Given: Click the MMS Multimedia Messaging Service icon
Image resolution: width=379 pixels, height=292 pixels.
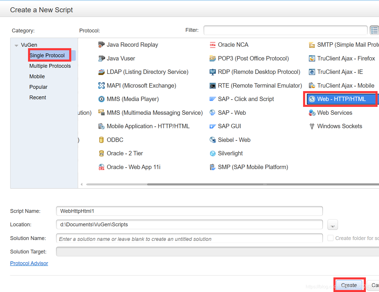Looking at the screenshot, I should [x=101, y=113].
